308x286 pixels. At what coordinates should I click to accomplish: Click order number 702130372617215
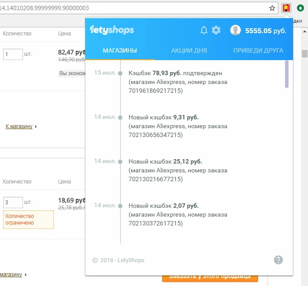tap(155, 223)
